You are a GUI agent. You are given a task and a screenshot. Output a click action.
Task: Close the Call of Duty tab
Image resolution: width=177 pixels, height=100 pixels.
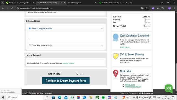coord(126,3)
